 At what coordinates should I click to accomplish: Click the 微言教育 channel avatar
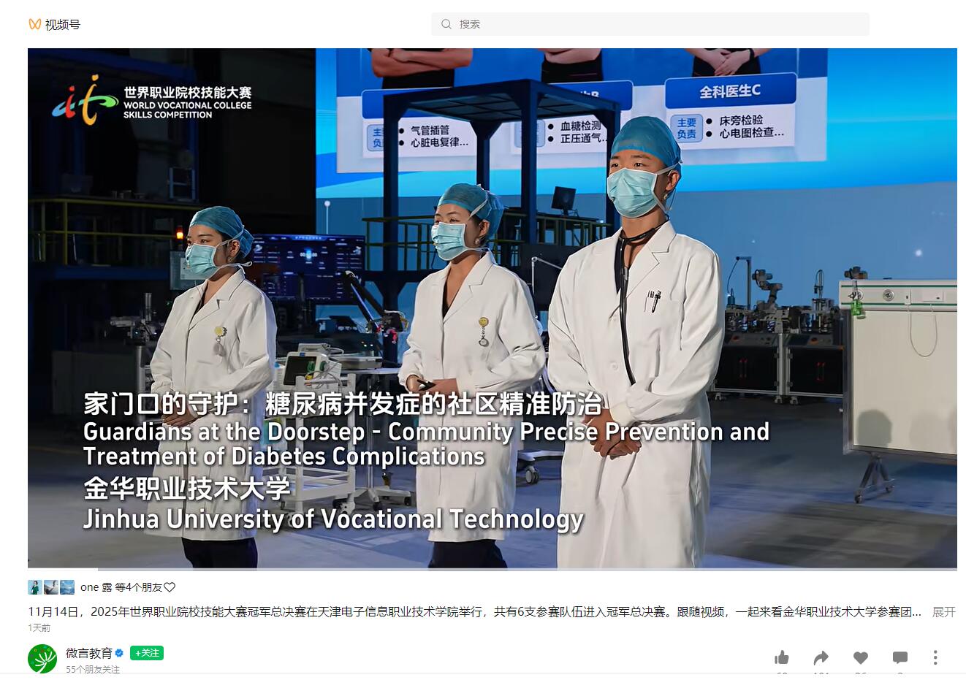[42, 658]
